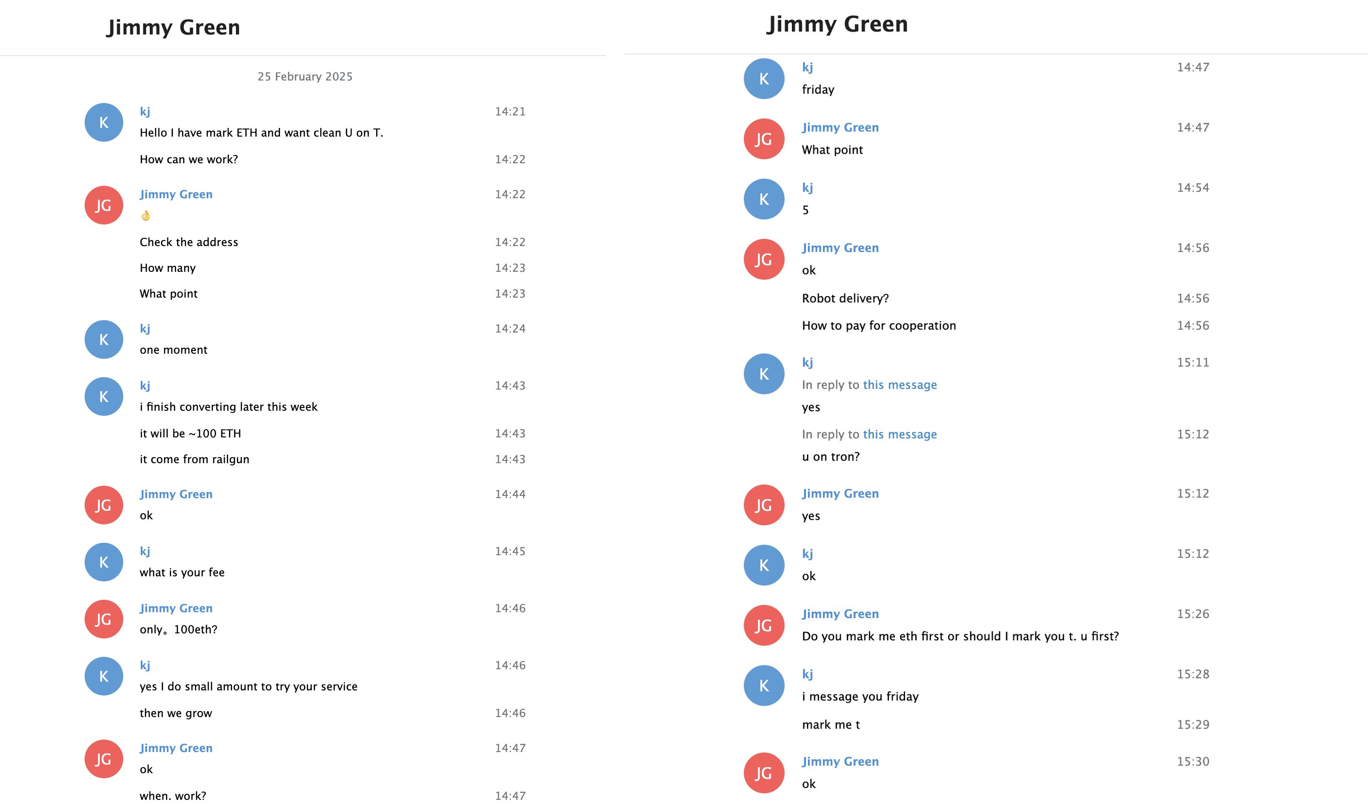1368x804 pixels.
Task: Click the JG avatar beside 'only。100eth?'
Action: point(103,620)
